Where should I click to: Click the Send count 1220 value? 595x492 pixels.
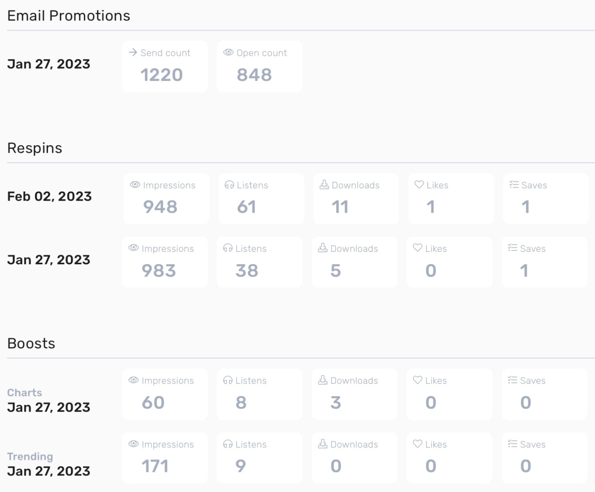161,75
